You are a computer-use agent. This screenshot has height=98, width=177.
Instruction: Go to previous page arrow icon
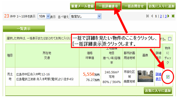tap(152, 16)
